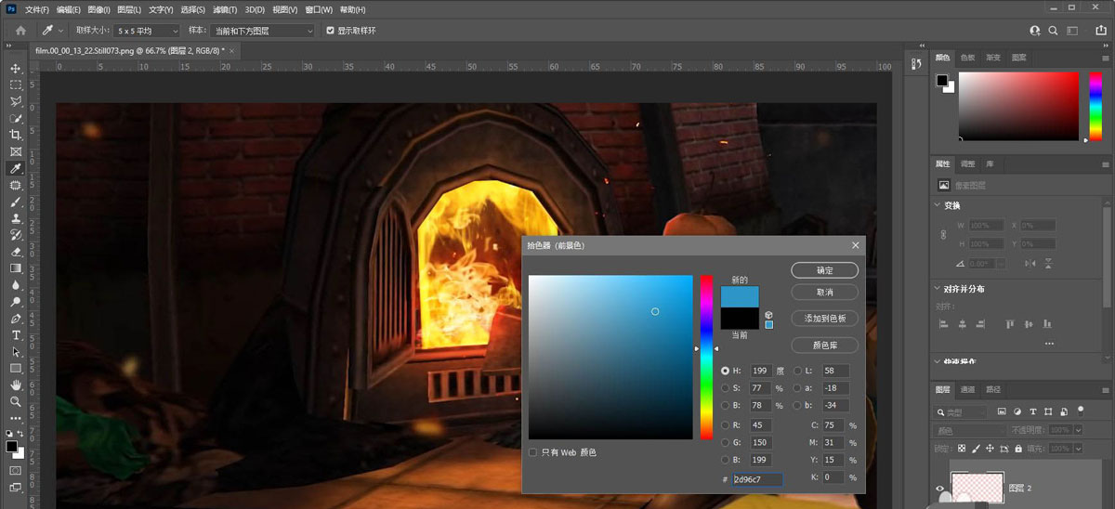Viewport: 1115px width, 509px height.
Task: Select the Move tool
Action: 16,69
